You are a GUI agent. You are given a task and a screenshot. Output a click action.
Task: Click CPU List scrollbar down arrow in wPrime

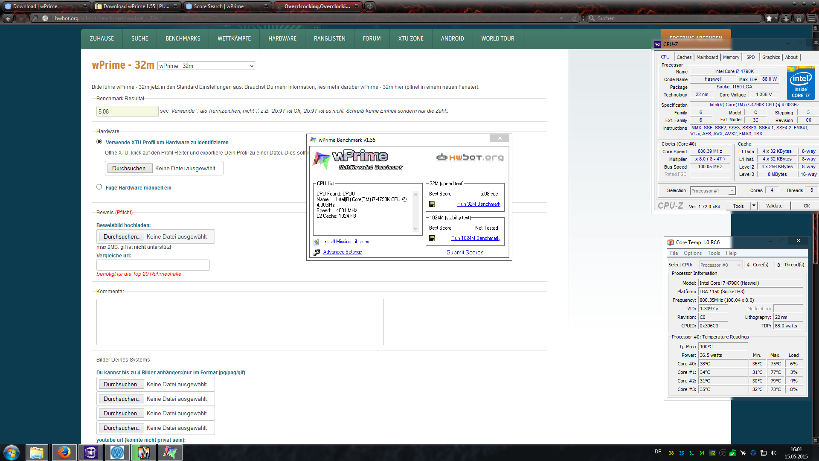coord(415,229)
